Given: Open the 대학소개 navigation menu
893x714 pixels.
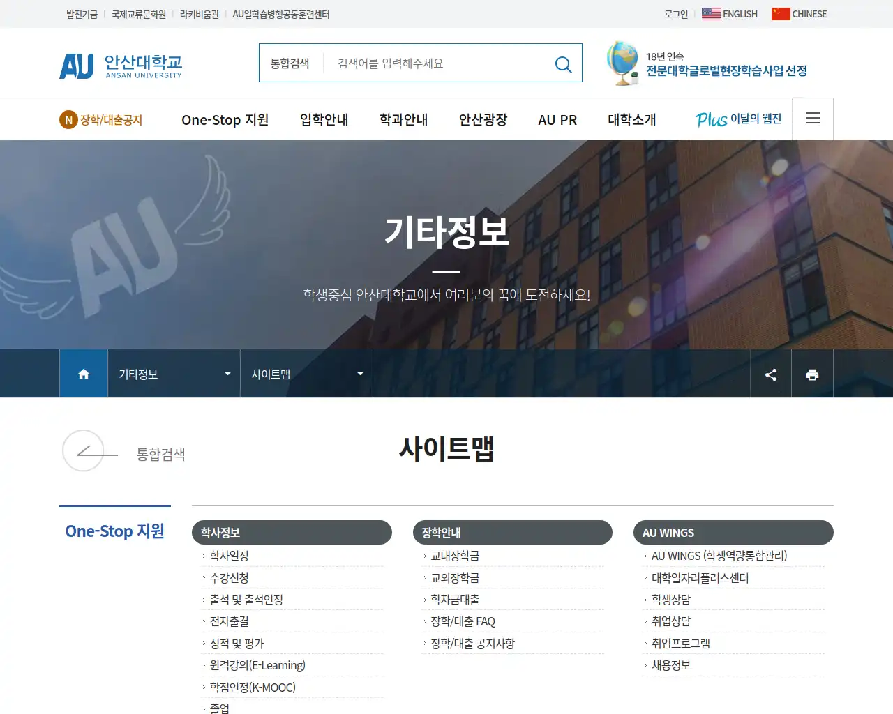Looking at the screenshot, I should 631,119.
